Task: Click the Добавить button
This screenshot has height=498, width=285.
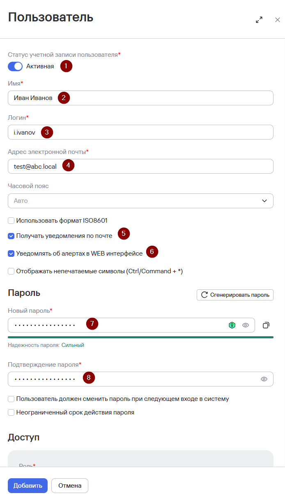Action: coord(28,486)
